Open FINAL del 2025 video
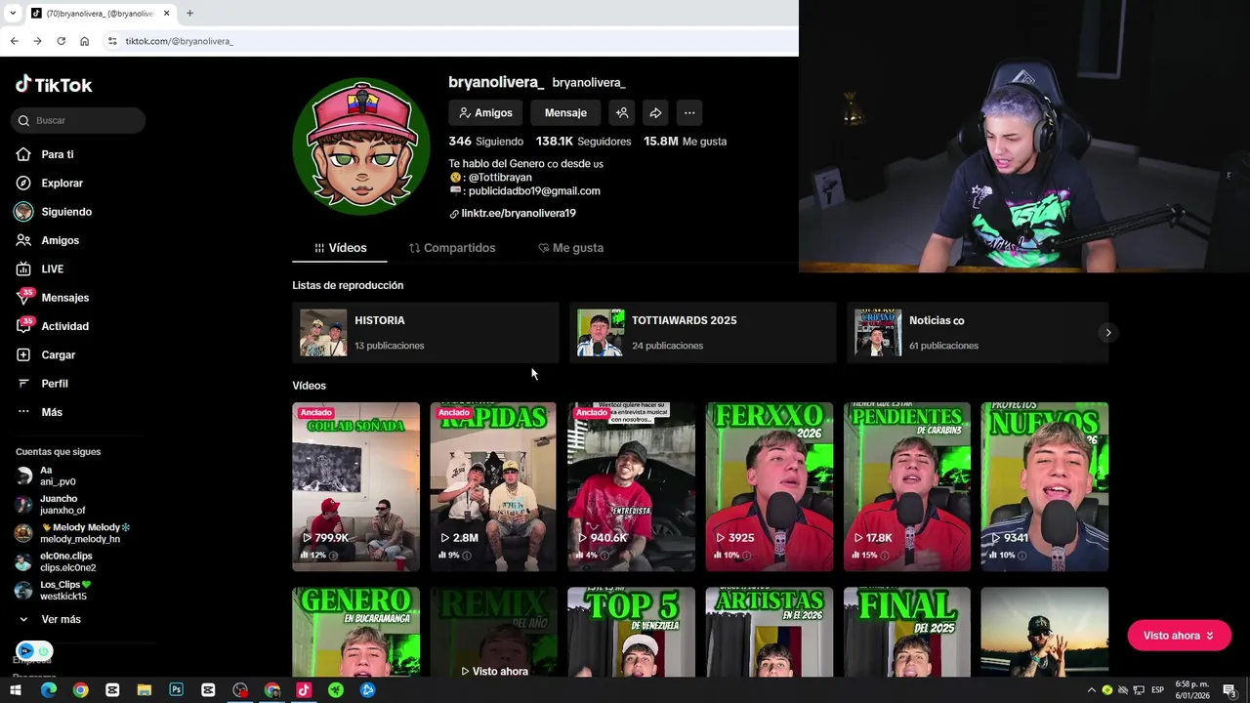Image resolution: width=1250 pixels, height=703 pixels. [x=907, y=632]
